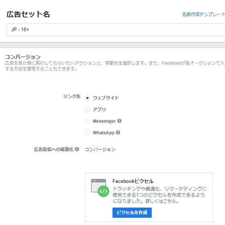
Task: Choose Messenger as link destination
Action: 87,121
